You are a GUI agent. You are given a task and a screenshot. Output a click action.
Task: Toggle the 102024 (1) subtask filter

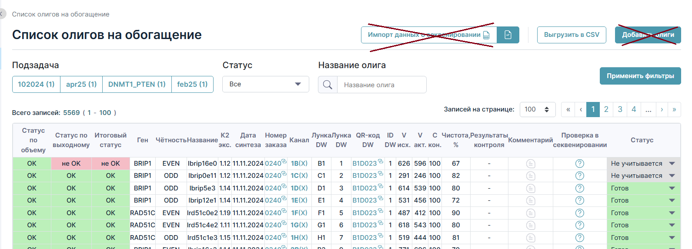(36, 84)
